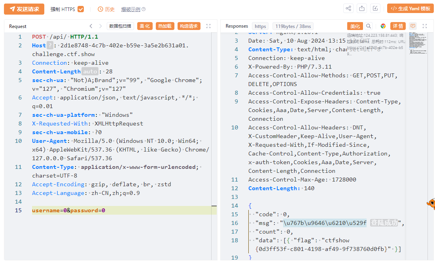Screen dimensions: 435x262
Task: Click the Connection: keep-alive request line
Action: click(70, 62)
